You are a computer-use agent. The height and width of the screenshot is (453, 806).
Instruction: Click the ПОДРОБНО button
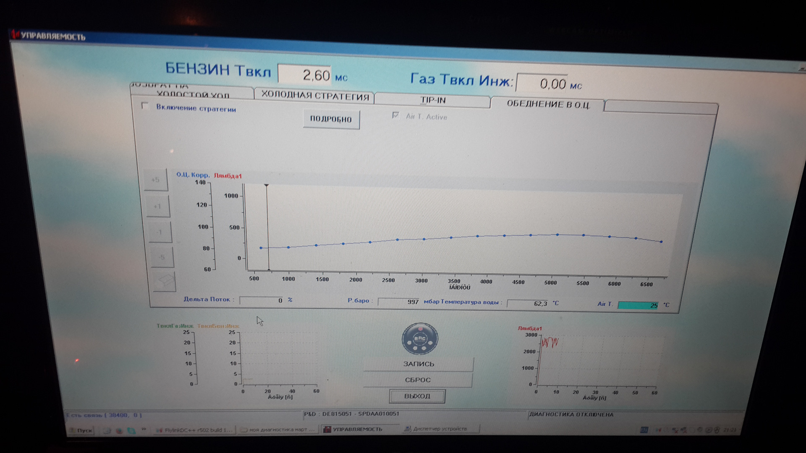coord(331,119)
